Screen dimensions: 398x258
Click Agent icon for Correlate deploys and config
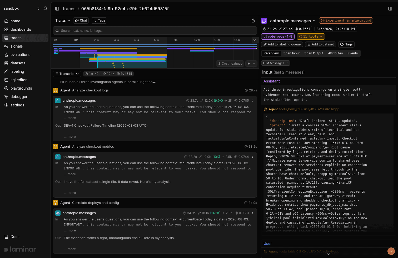pos(56,203)
